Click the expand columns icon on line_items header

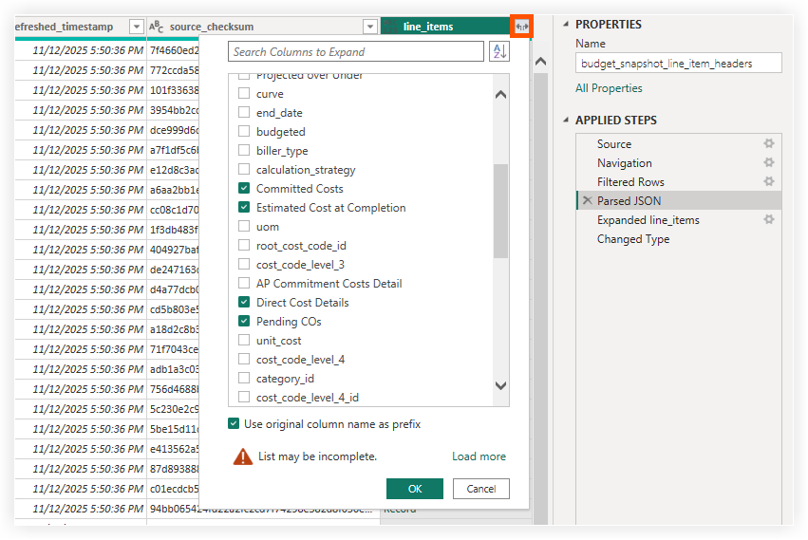tap(521, 27)
